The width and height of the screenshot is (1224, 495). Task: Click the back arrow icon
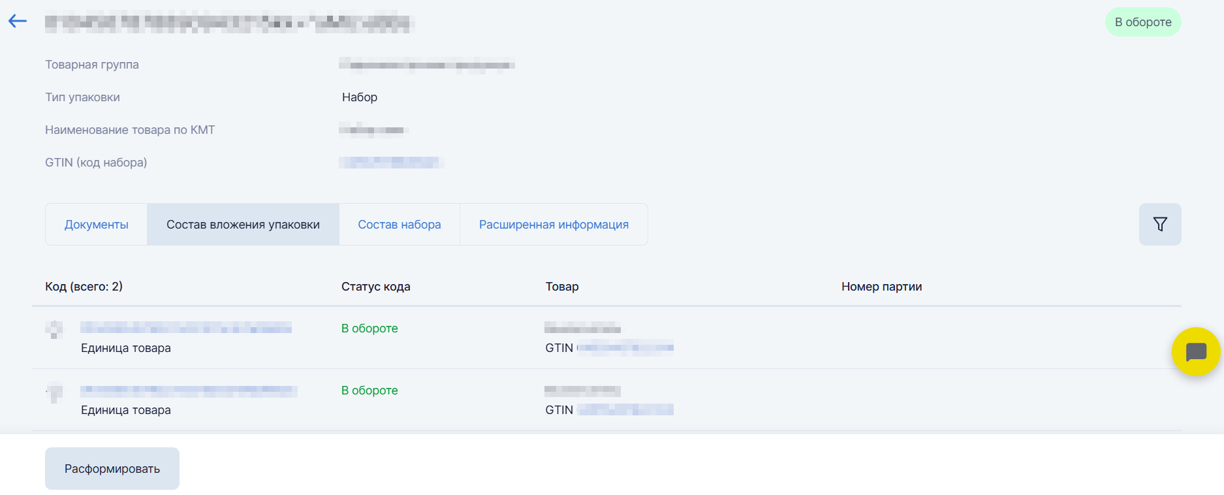tap(18, 22)
